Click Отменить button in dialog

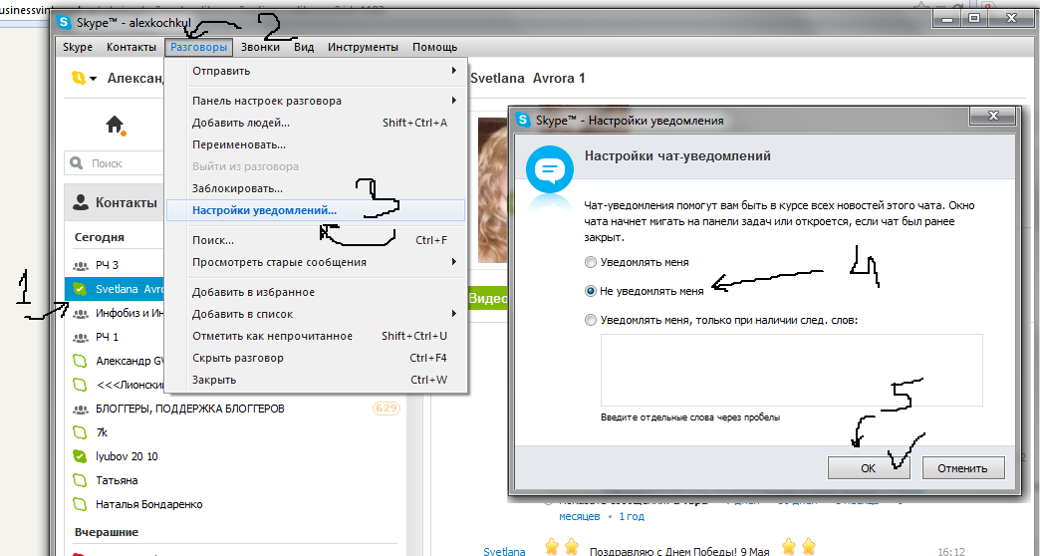click(x=962, y=467)
